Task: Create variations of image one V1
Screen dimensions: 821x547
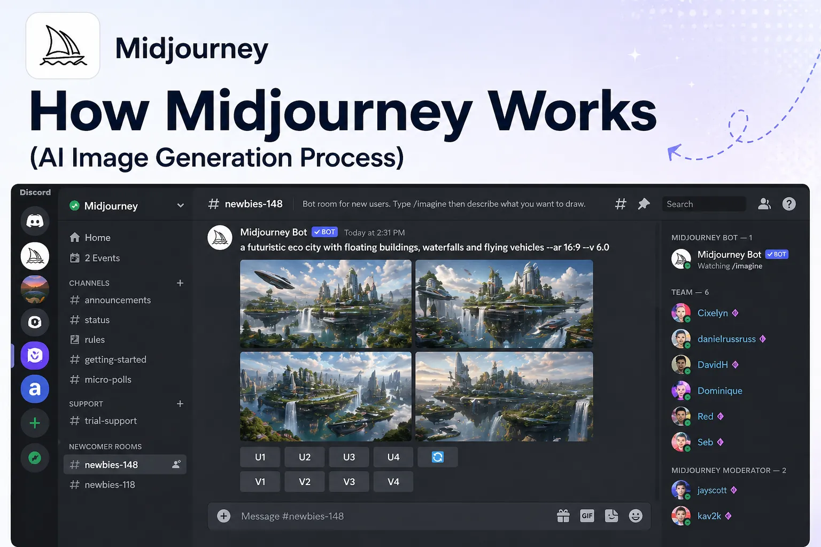Action: point(260,481)
